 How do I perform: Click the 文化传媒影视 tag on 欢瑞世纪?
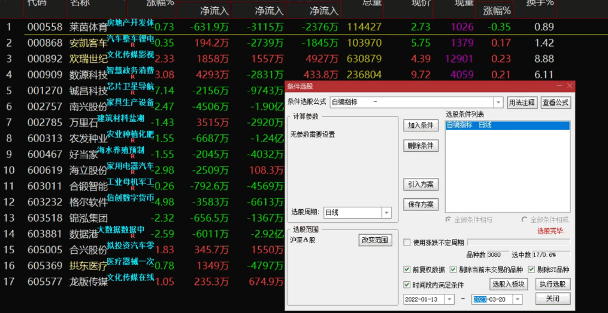click(x=131, y=54)
